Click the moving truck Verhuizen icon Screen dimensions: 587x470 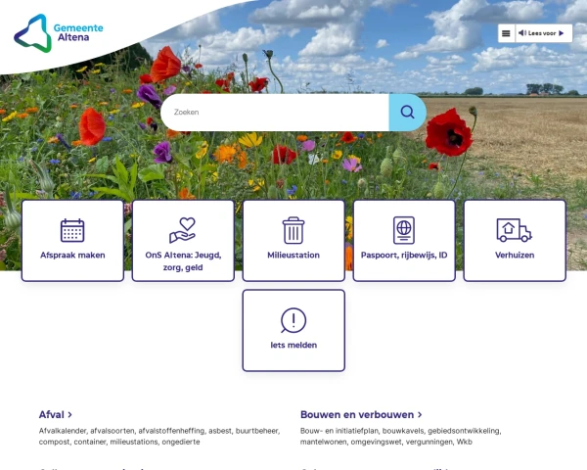[514, 230]
